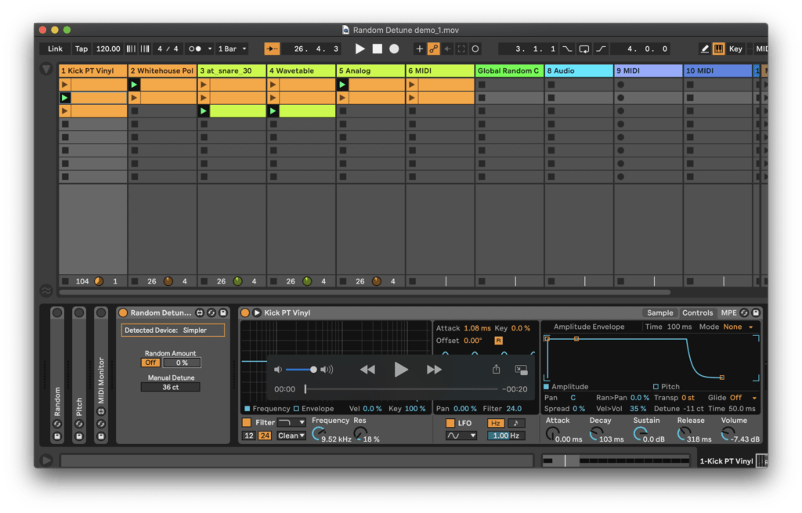The width and height of the screenshot is (802, 513).
Task: Toggle the Simpler Filter on/off switch
Action: pos(247,422)
